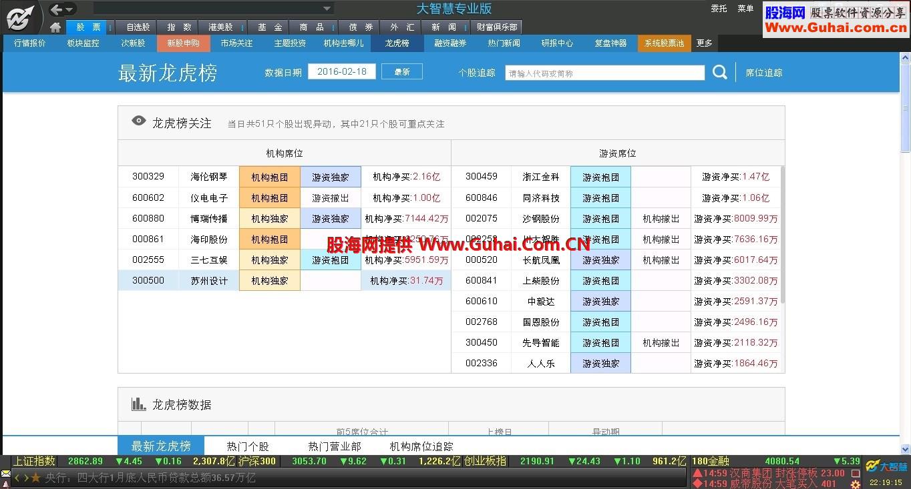Select stock 600880 博瑞传播

point(285,218)
